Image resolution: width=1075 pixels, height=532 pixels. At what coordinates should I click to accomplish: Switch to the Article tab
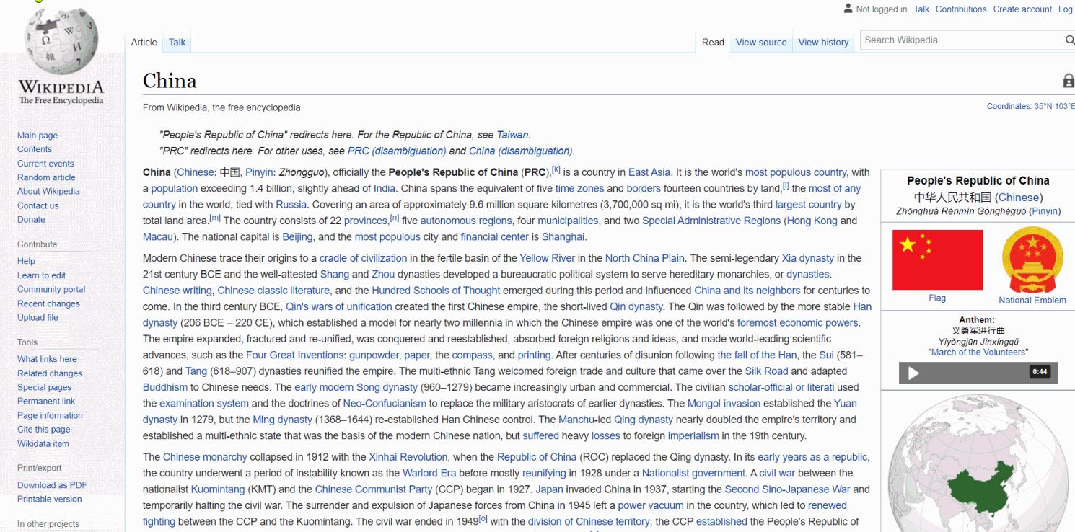tap(144, 43)
